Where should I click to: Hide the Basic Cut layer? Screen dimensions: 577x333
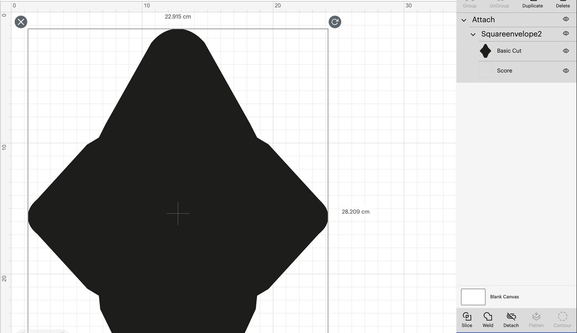pyautogui.click(x=566, y=51)
